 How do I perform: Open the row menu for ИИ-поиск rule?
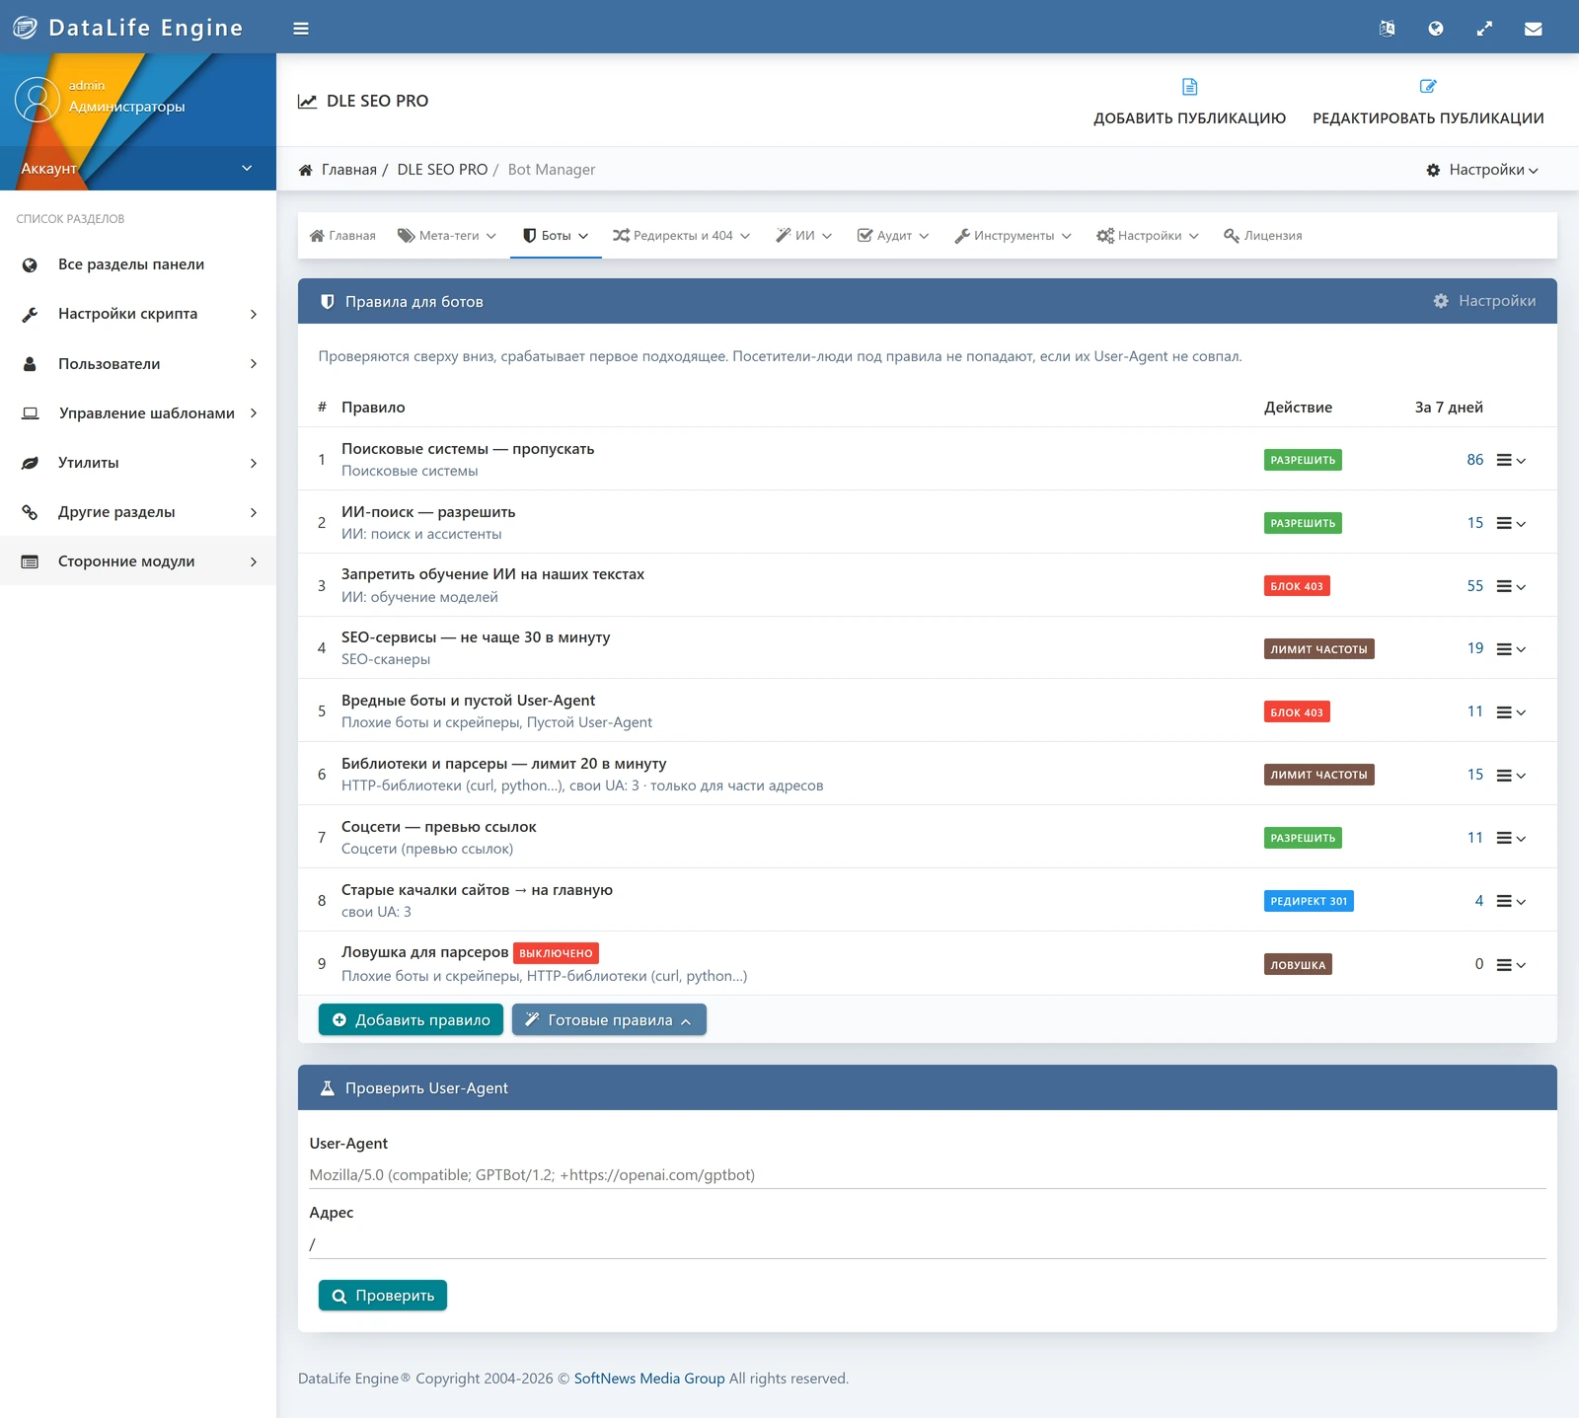[1511, 523]
